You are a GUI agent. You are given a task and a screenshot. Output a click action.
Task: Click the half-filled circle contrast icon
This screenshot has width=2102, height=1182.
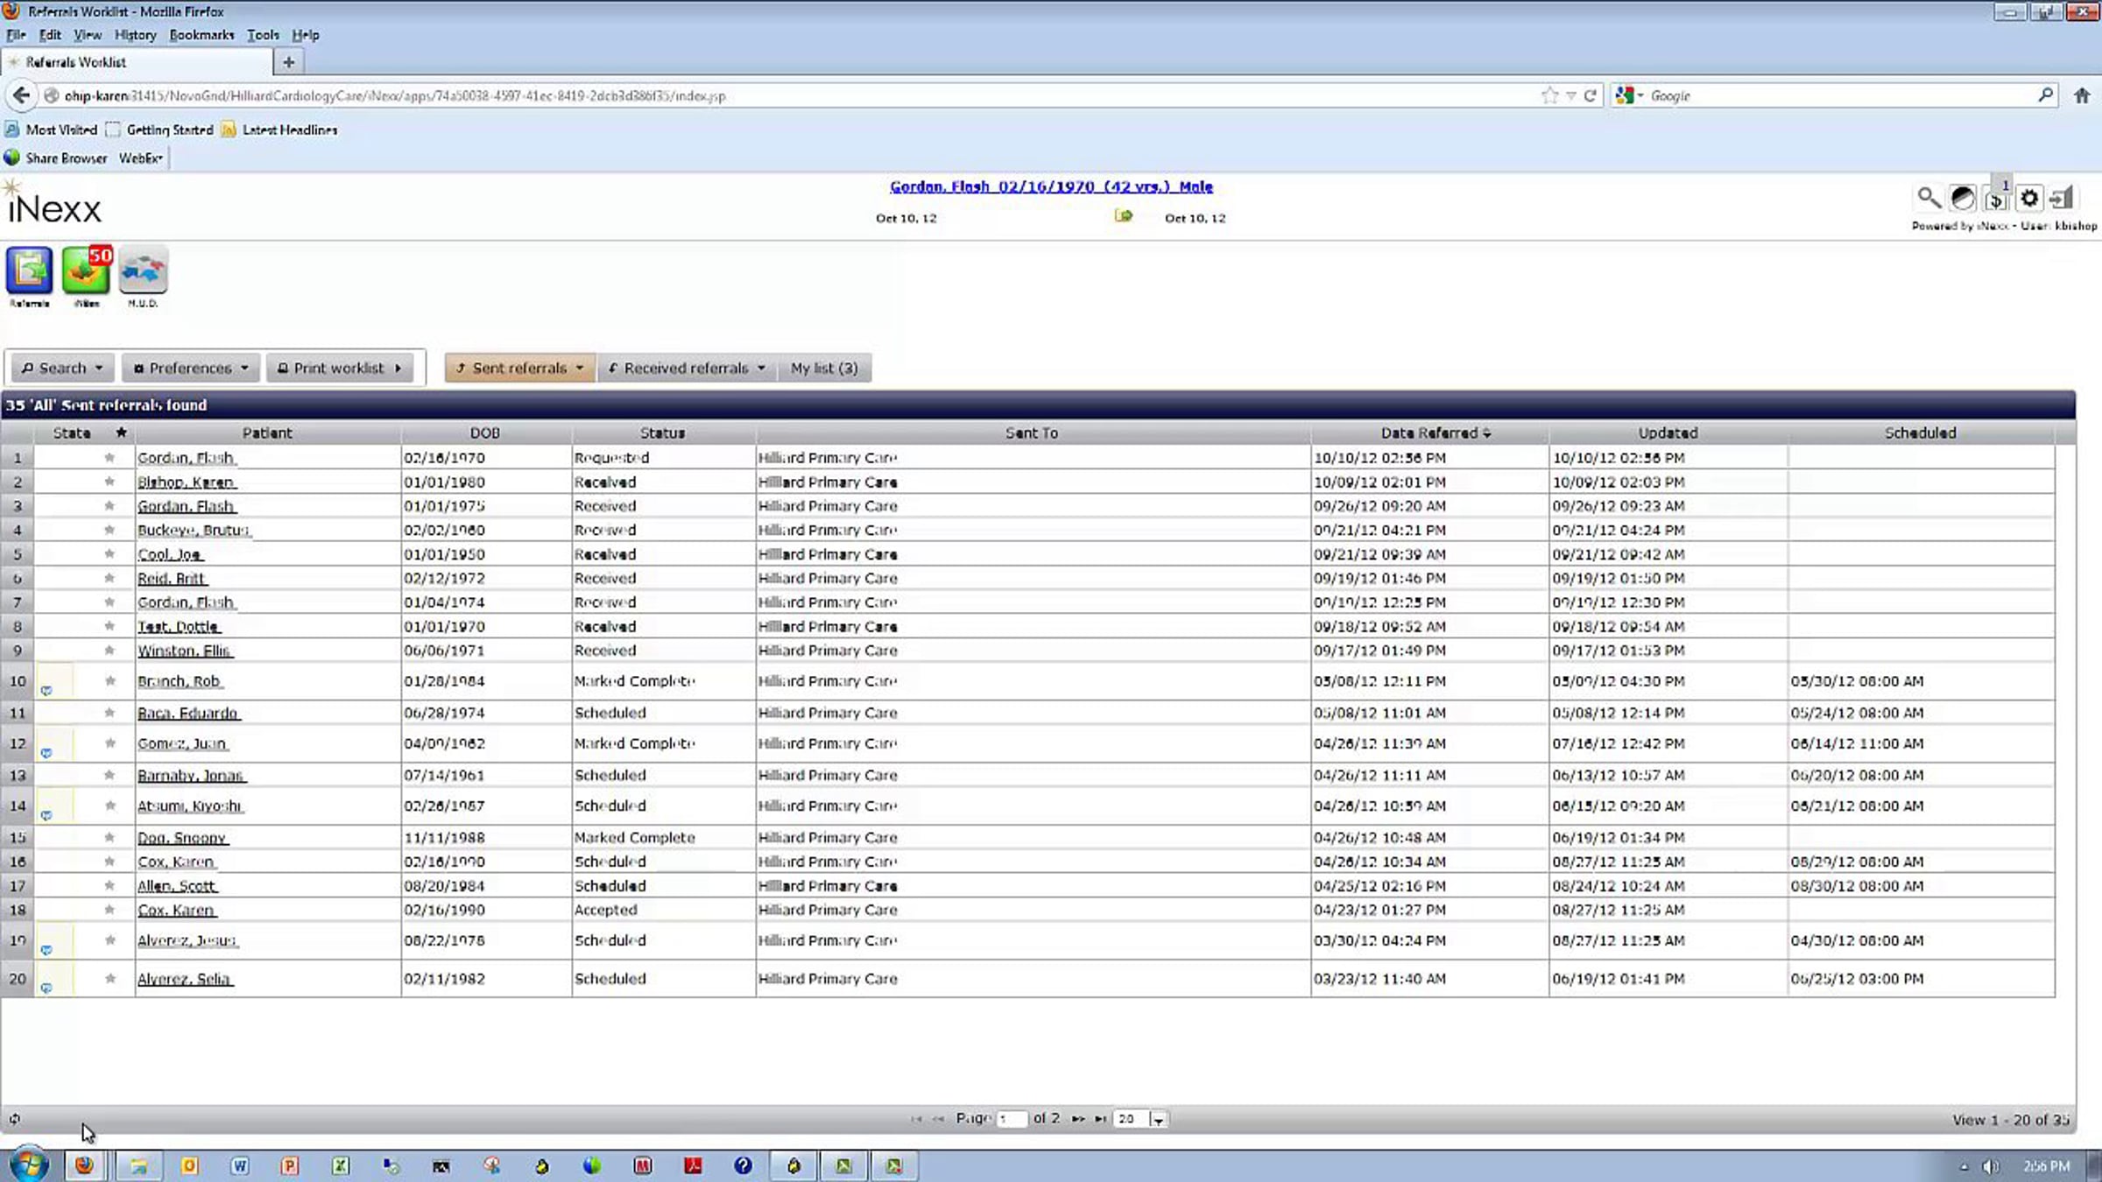(x=1963, y=199)
